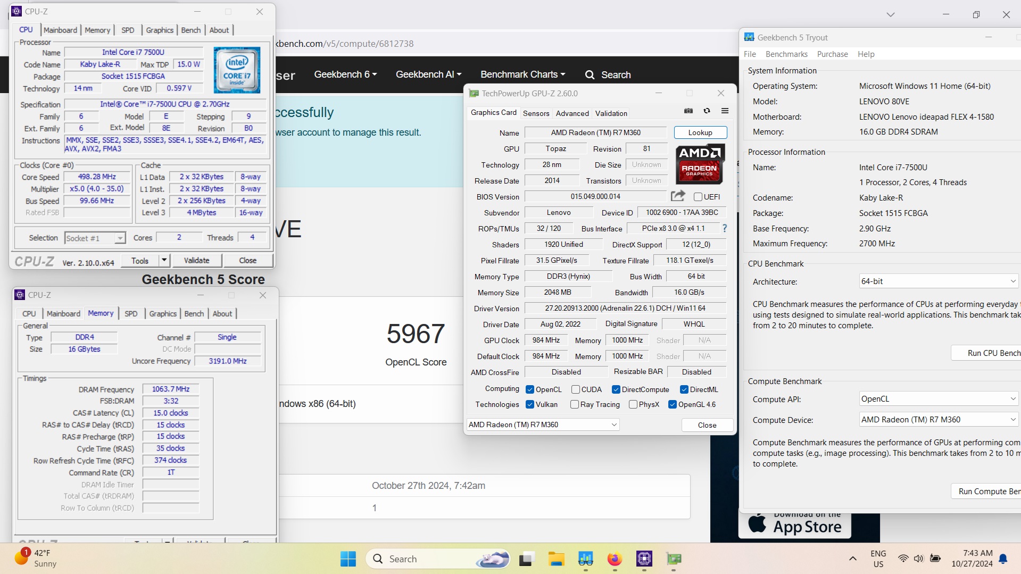Open CPU-Z from the taskbar
The width and height of the screenshot is (1021, 574).
coord(644,559)
